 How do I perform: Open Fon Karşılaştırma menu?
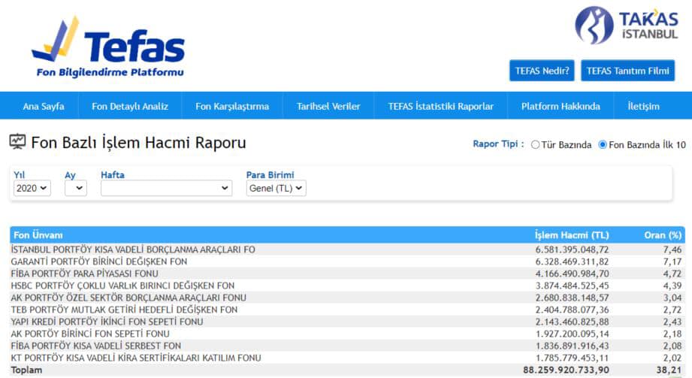tap(232, 106)
